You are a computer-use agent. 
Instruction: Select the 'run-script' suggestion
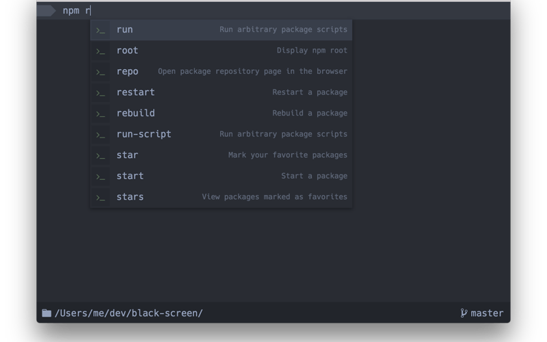[221, 134]
